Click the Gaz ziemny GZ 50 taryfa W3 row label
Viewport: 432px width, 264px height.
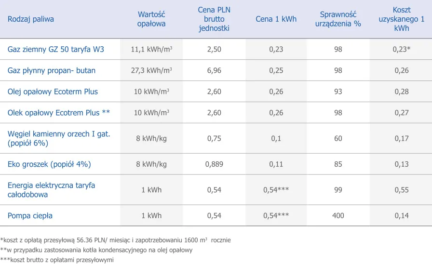(56, 50)
